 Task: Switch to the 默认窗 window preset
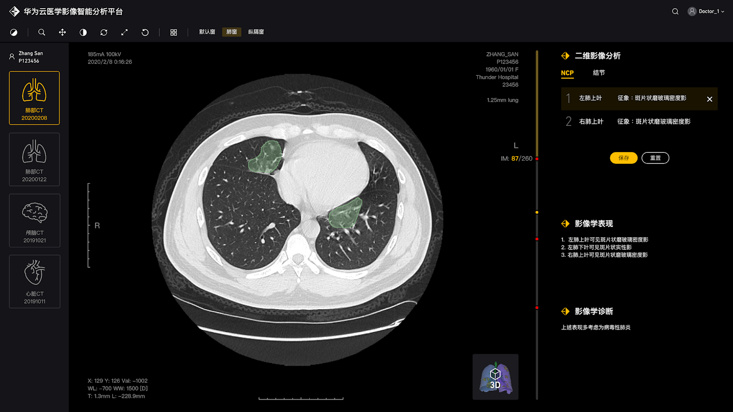(206, 32)
